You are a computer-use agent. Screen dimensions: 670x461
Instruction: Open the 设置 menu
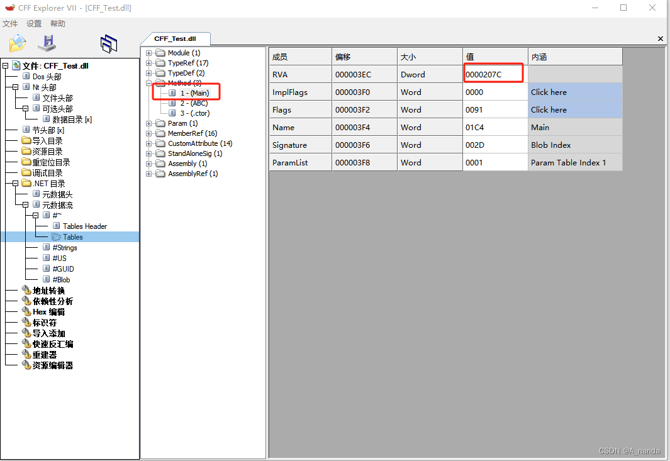point(33,23)
